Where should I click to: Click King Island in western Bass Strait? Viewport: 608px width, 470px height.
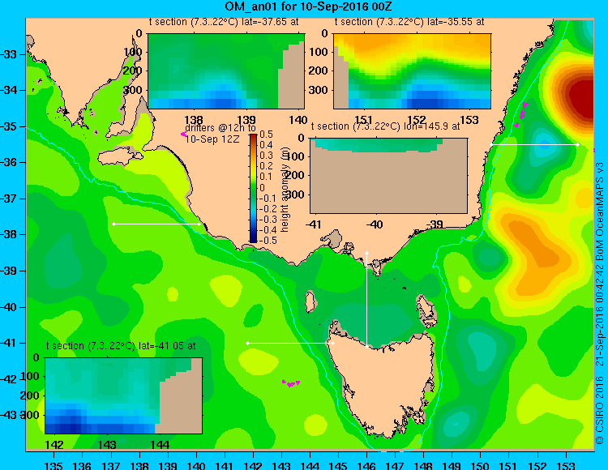pos(310,301)
